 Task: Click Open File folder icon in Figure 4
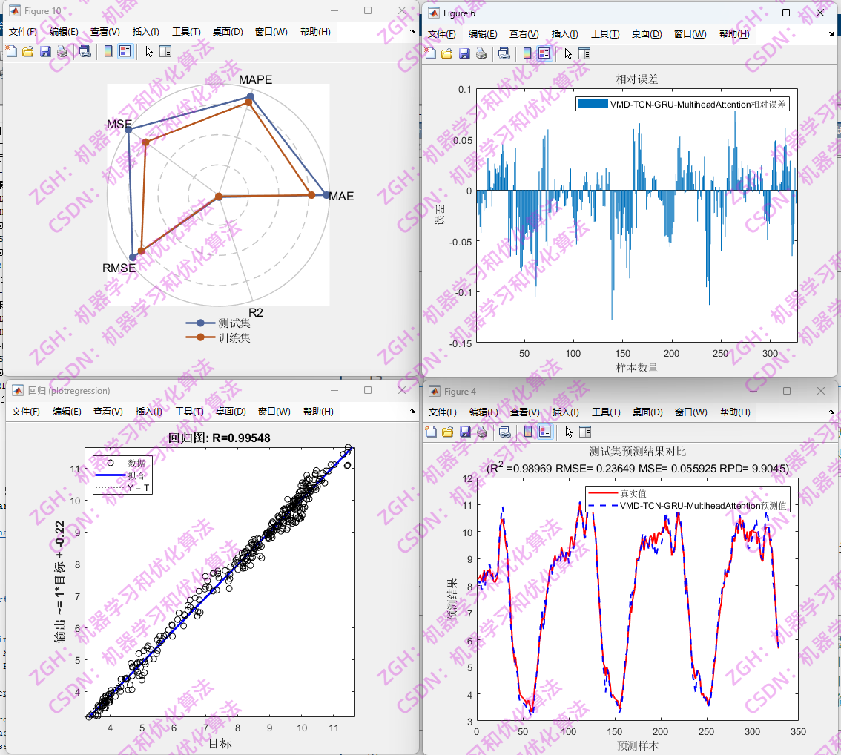pos(447,432)
